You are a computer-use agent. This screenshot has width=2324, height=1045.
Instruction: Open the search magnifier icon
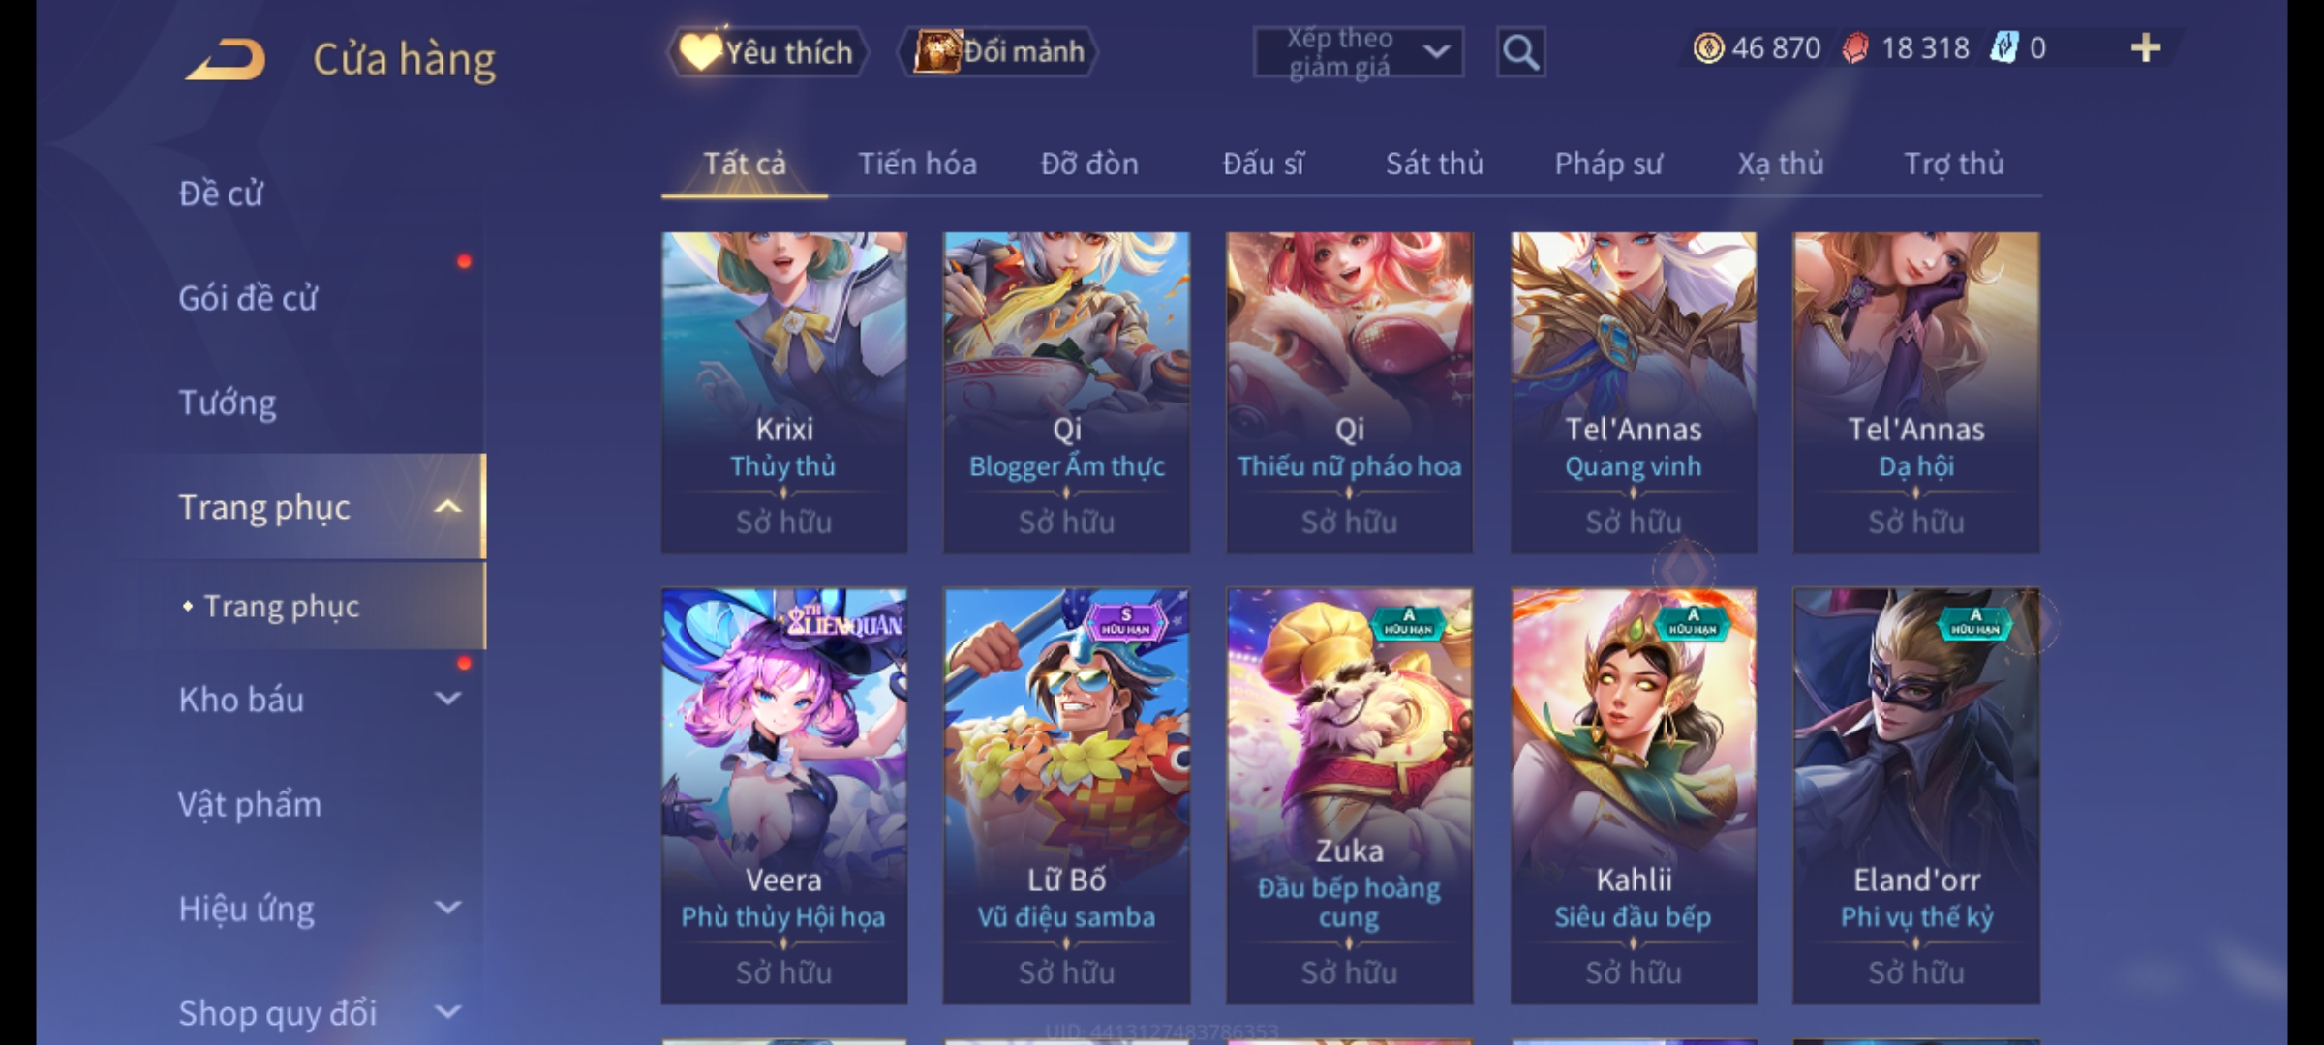point(1520,51)
